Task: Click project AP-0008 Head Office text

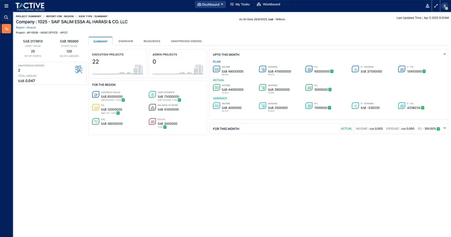Action: pyautogui.click(x=42, y=33)
